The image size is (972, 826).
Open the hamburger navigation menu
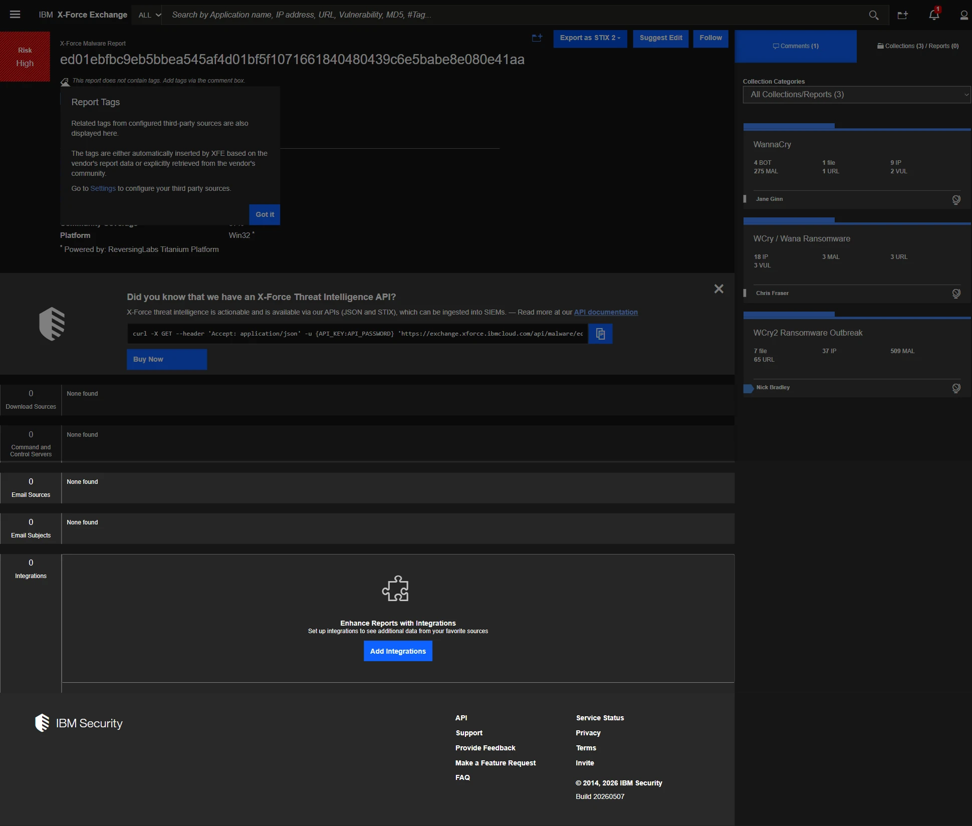[15, 15]
